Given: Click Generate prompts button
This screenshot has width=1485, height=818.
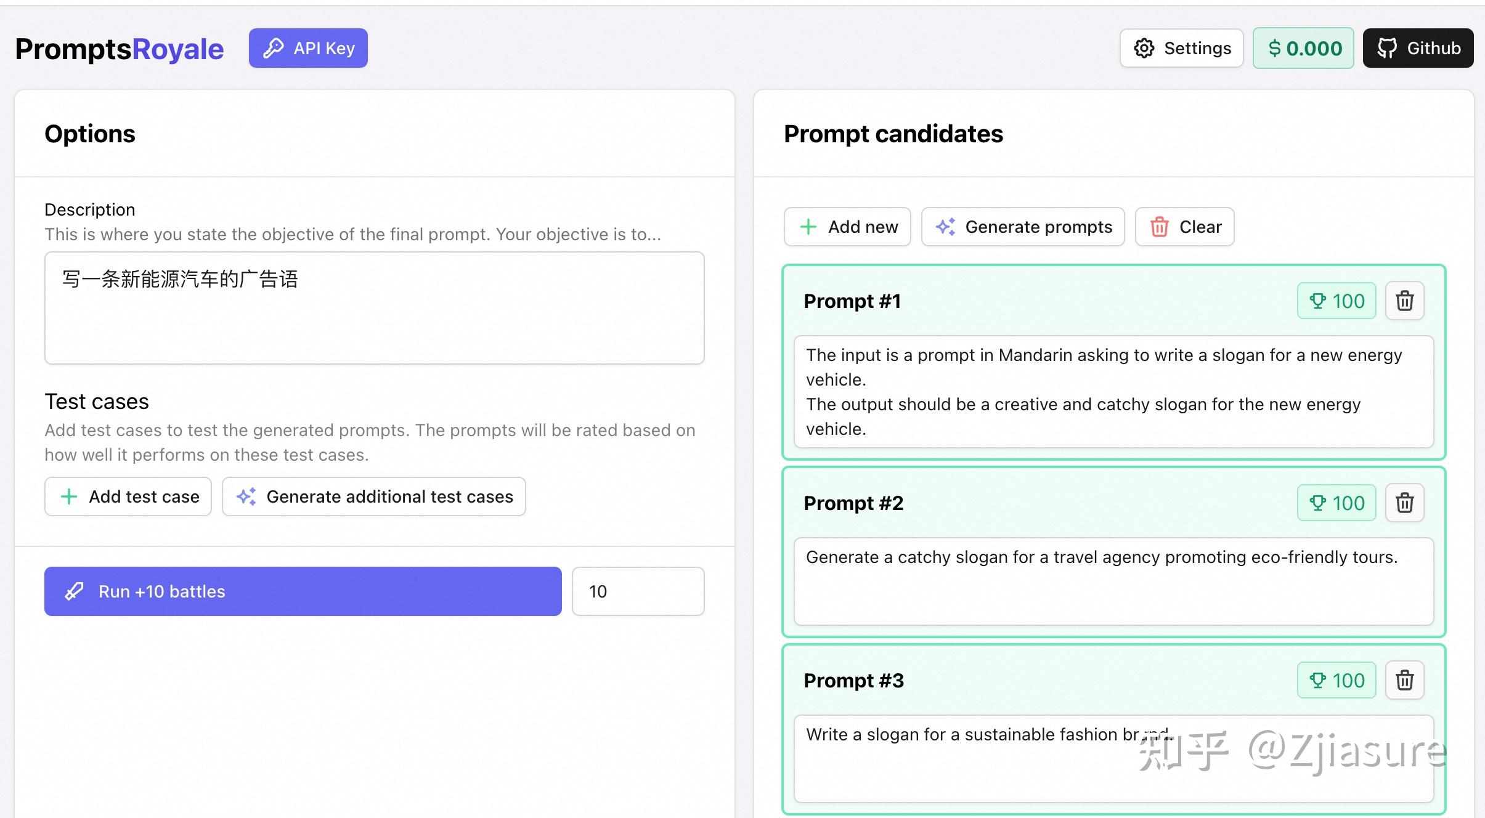Looking at the screenshot, I should [1023, 227].
